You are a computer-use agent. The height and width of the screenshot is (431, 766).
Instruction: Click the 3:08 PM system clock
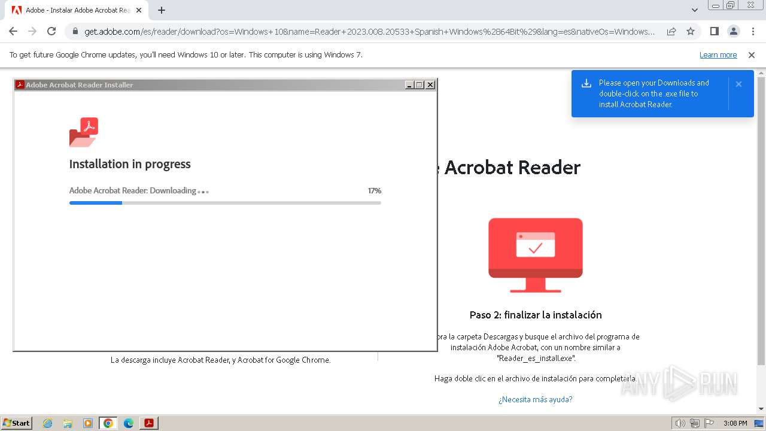(x=735, y=423)
